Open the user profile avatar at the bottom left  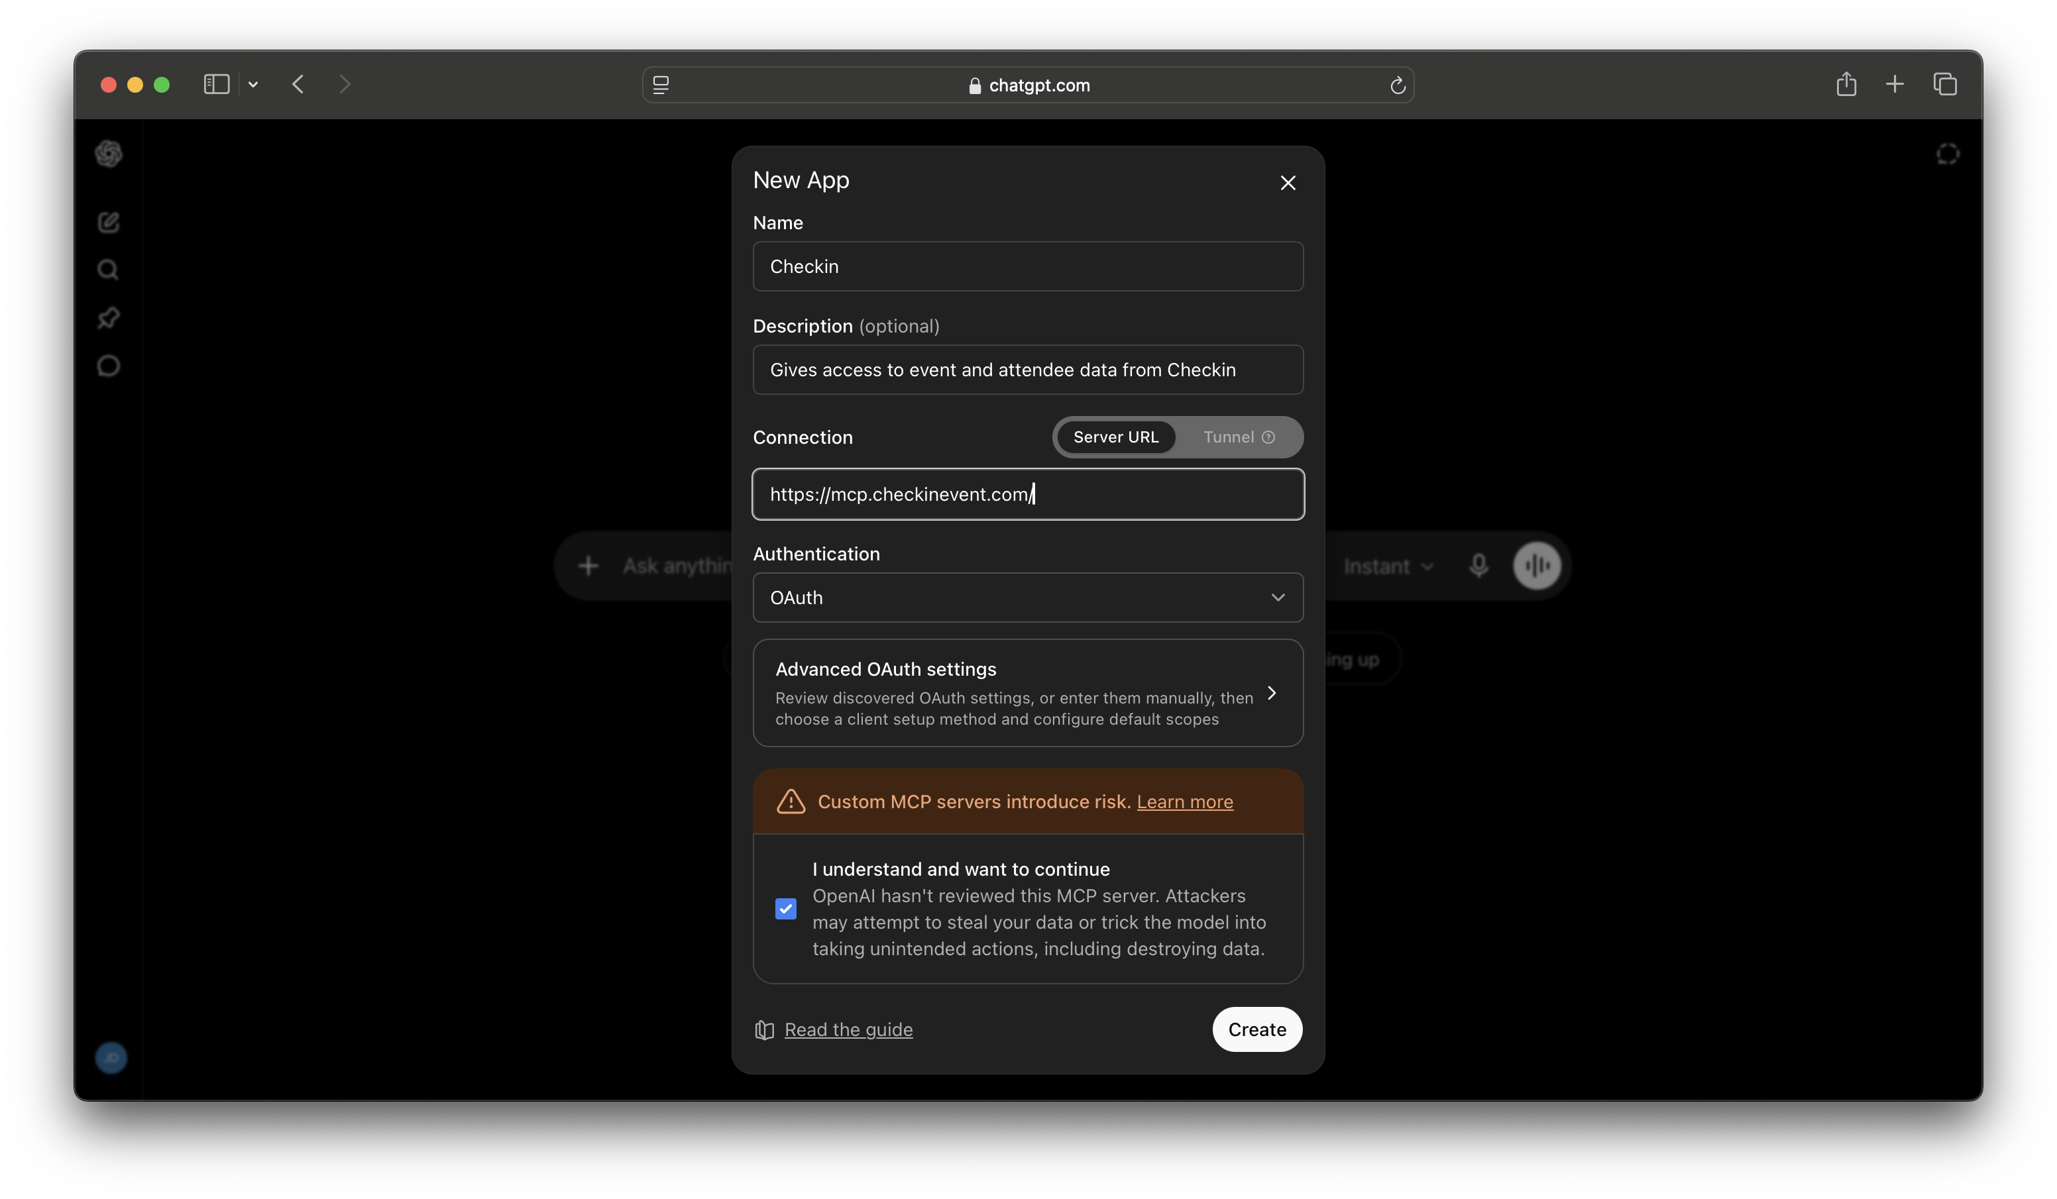pos(111,1058)
